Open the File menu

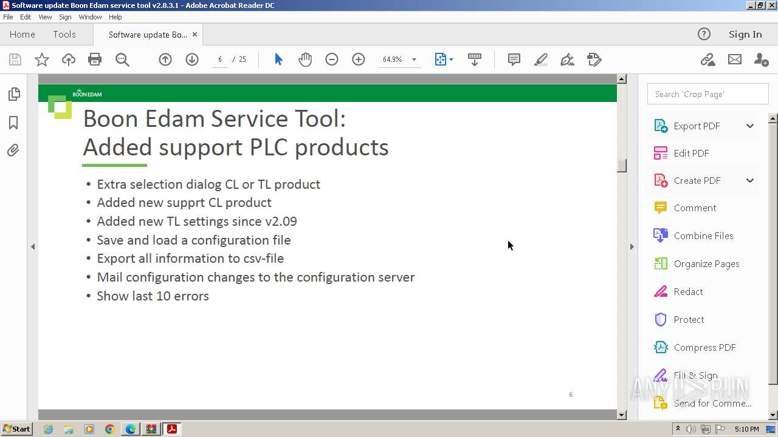click(x=8, y=17)
